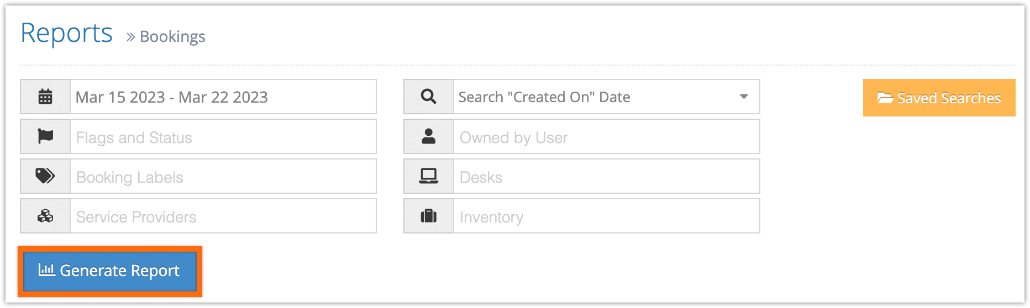
Task: Click the user icon for Owned by User
Action: point(429,136)
